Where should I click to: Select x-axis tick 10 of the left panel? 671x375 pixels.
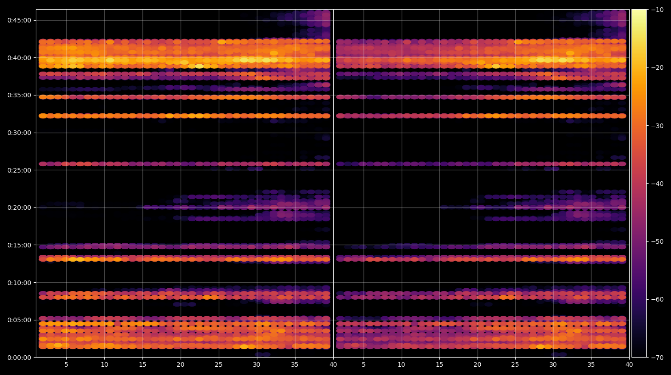[104, 365]
